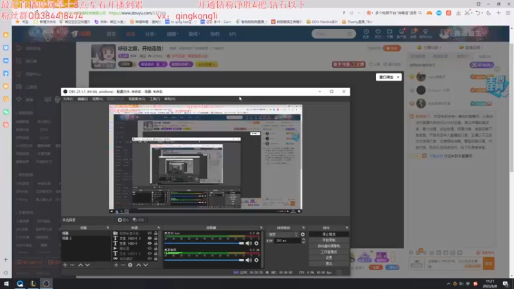Screen dimensions: 514x289
Task: Click the Studio Mode button in OBS
Action: (x=329, y=252)
